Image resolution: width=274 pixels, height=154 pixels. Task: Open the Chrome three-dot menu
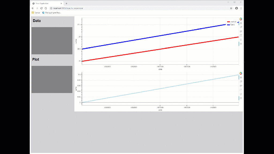[x=241, y=8]
